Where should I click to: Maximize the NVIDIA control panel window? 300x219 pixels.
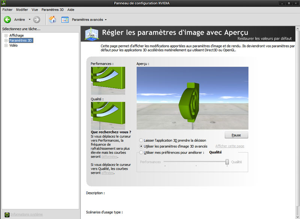pyautogui.click(x=289, y=3)
